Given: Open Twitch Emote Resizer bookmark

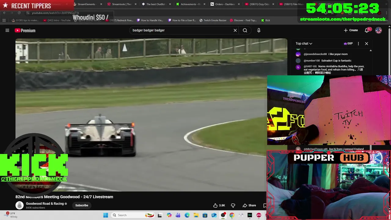Looking at the screenshot, I should (213, 20).
